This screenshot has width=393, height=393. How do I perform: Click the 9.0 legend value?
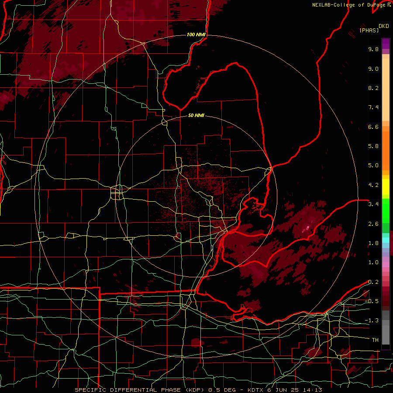tap(373, 69)
